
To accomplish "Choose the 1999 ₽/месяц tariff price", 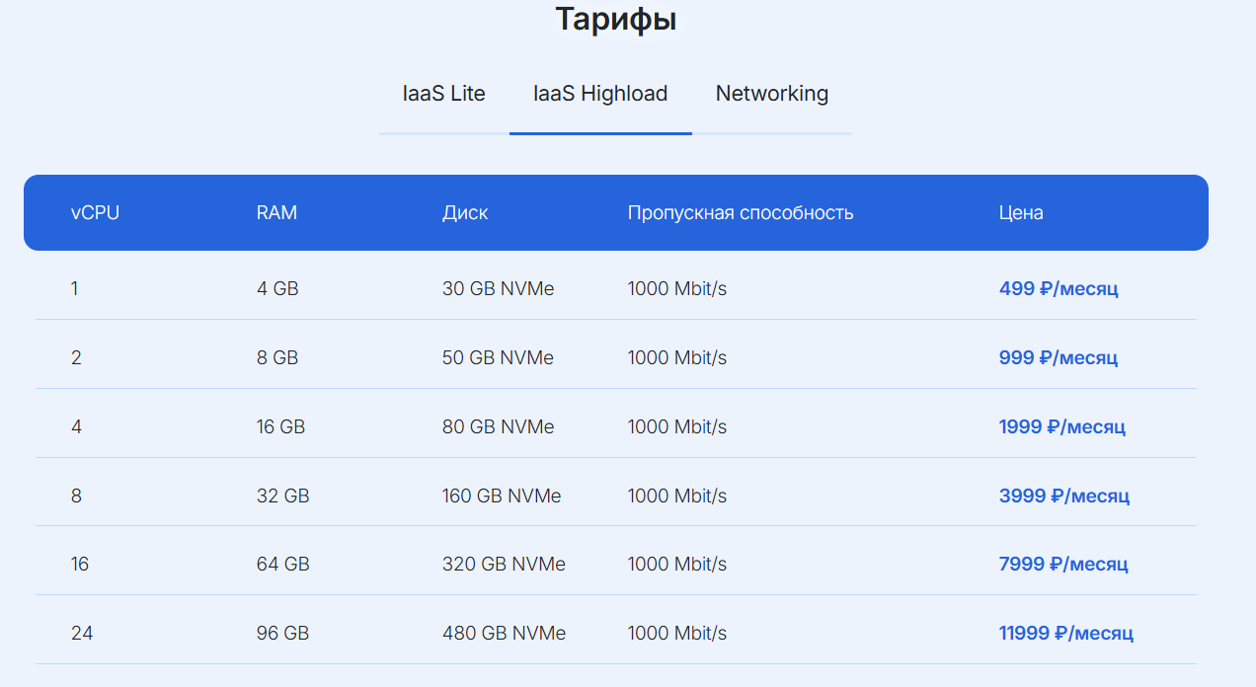I will point(1061,427).
